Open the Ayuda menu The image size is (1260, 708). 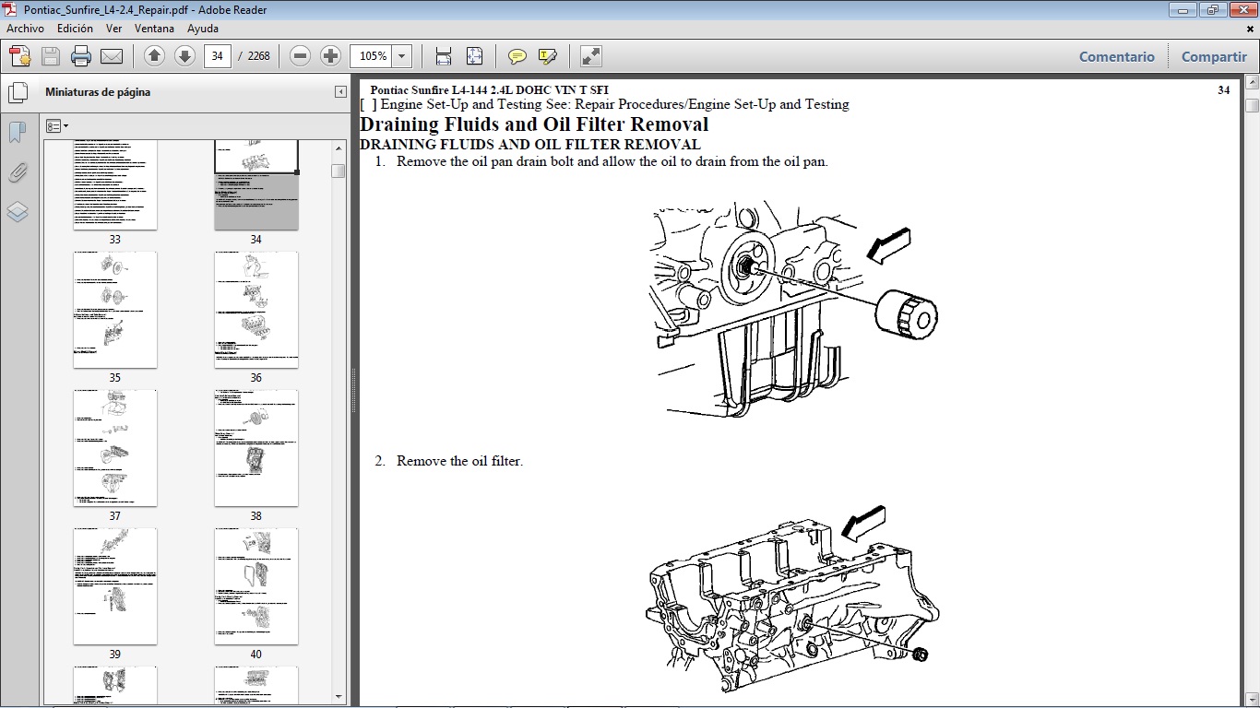pos(203,29)
